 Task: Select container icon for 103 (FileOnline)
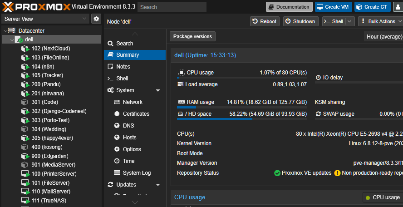tap(25, 58)
